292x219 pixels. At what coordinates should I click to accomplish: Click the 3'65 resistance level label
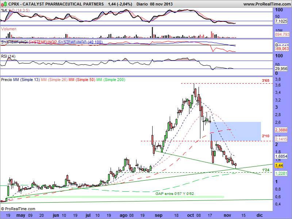266,81
